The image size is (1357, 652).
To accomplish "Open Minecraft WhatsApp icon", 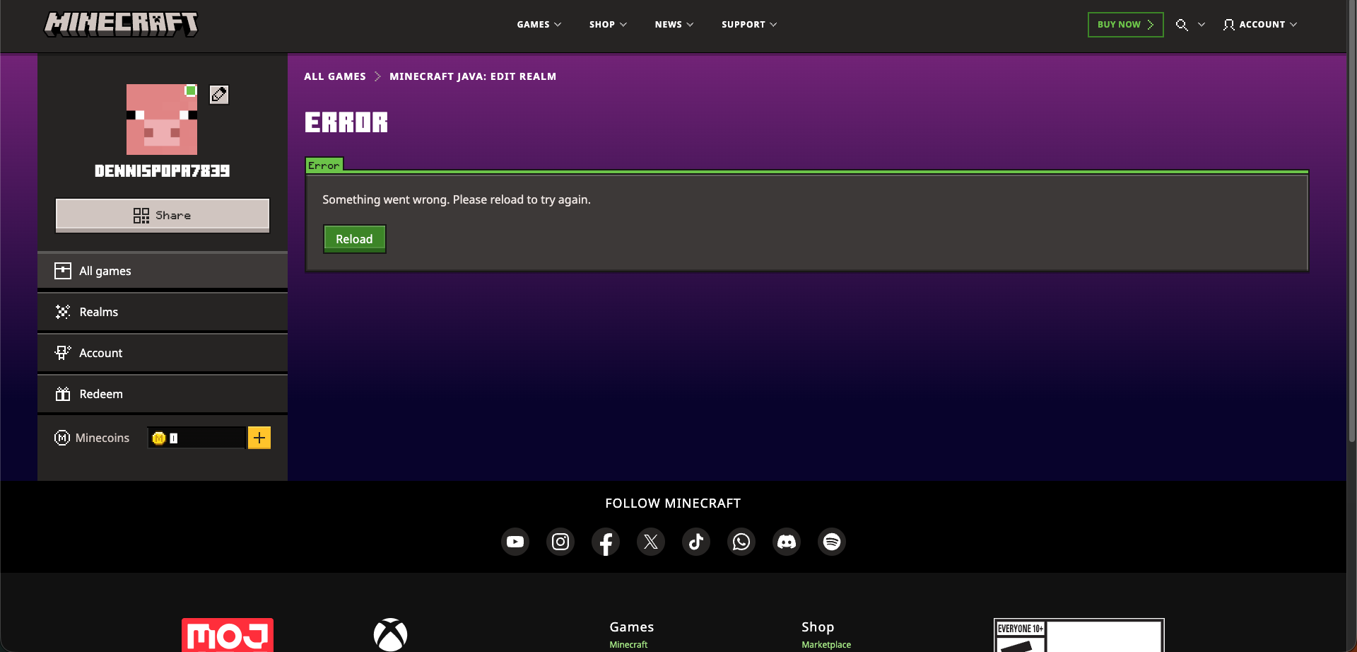I will pyautogui.click(x=741, y=542).
